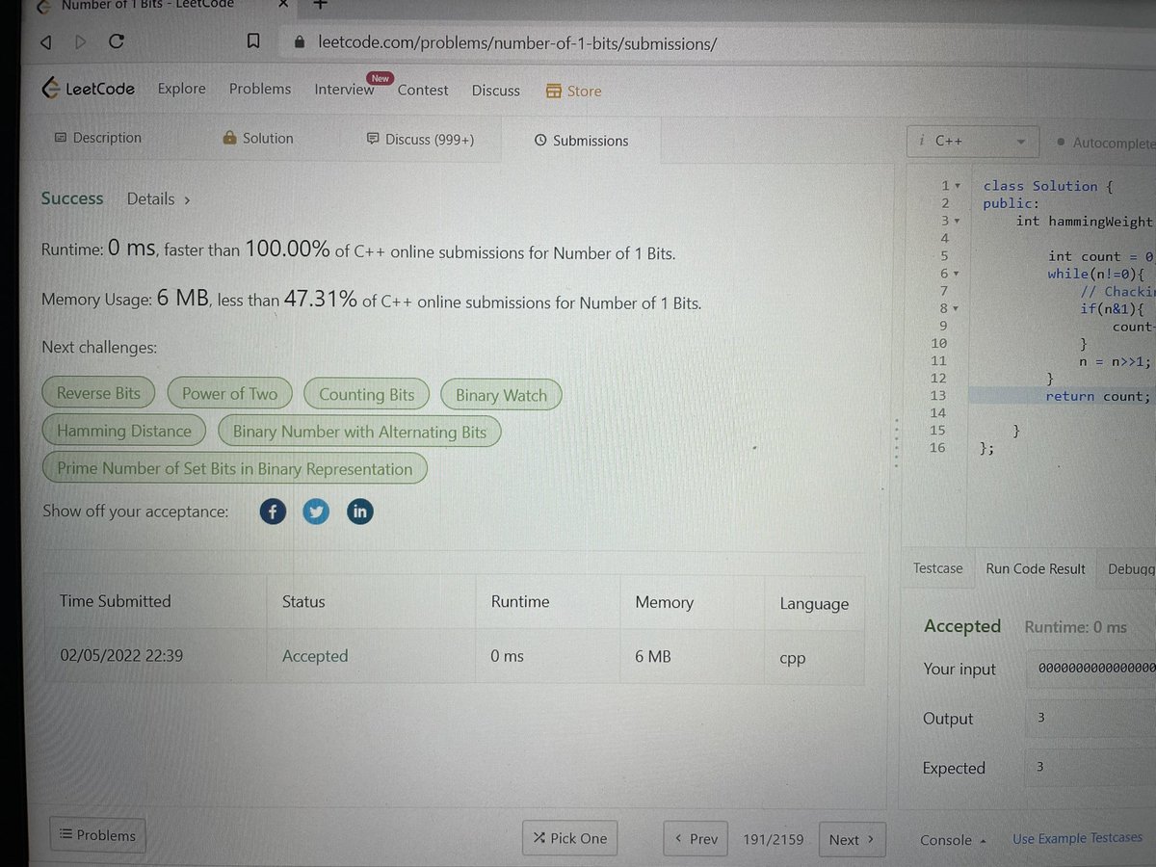Open Prime Number of Set Bits challenge

[x=235, y=469]
